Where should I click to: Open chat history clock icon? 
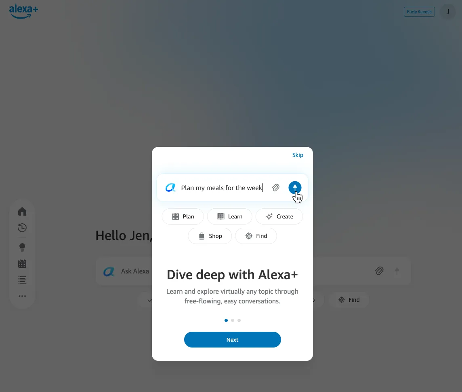click(22, 228)
